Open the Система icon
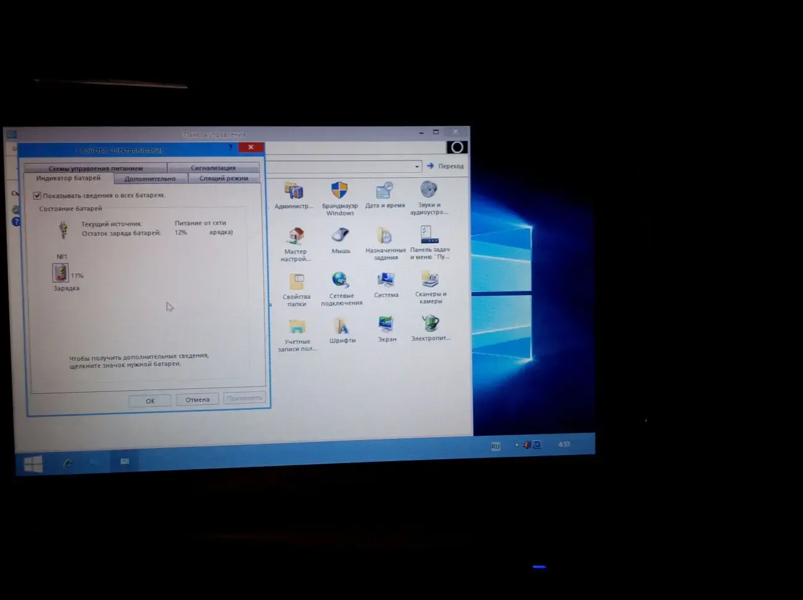Screen dimensions: 803x600 (x=386, y=281)
